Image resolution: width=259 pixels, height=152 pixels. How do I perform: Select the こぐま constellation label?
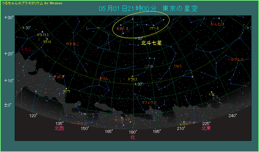(x=149, y=66)
